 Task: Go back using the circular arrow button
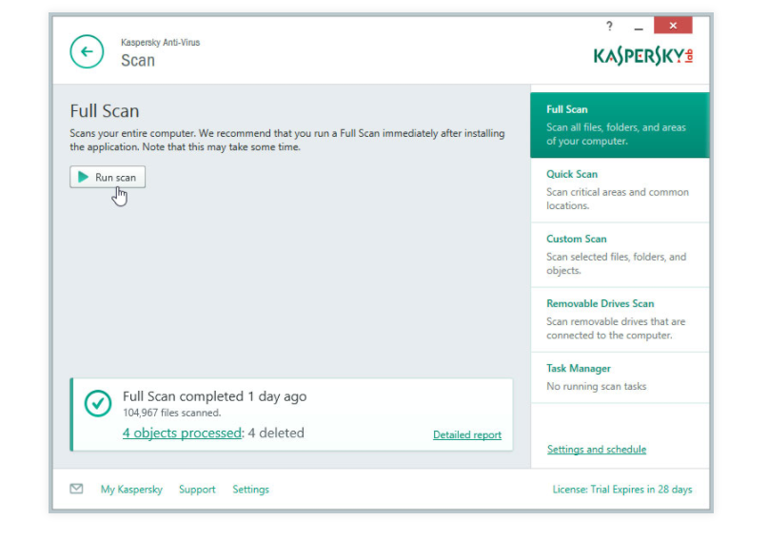coord(87,51)
